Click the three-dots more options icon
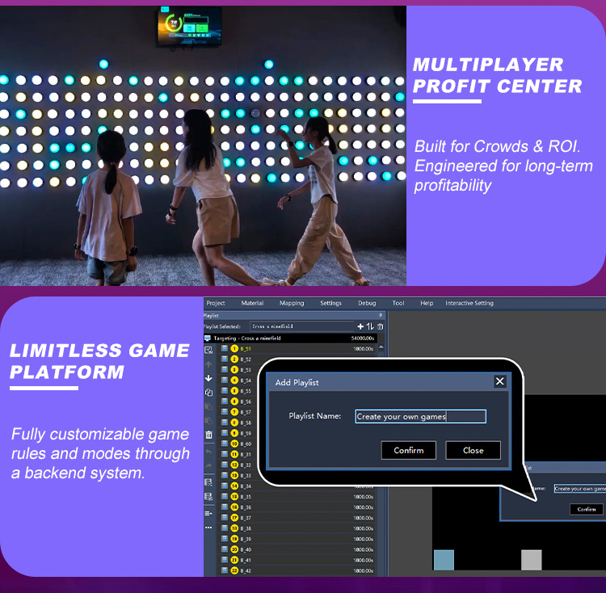Screen dimensions: 606x593 tap(208, 527)
